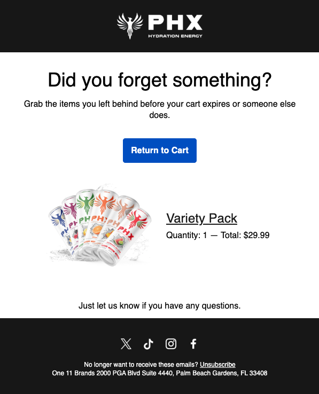Open the X (Twitter) social icon
The height and width of the screenshot is (394, 319).
click(126, 344)
